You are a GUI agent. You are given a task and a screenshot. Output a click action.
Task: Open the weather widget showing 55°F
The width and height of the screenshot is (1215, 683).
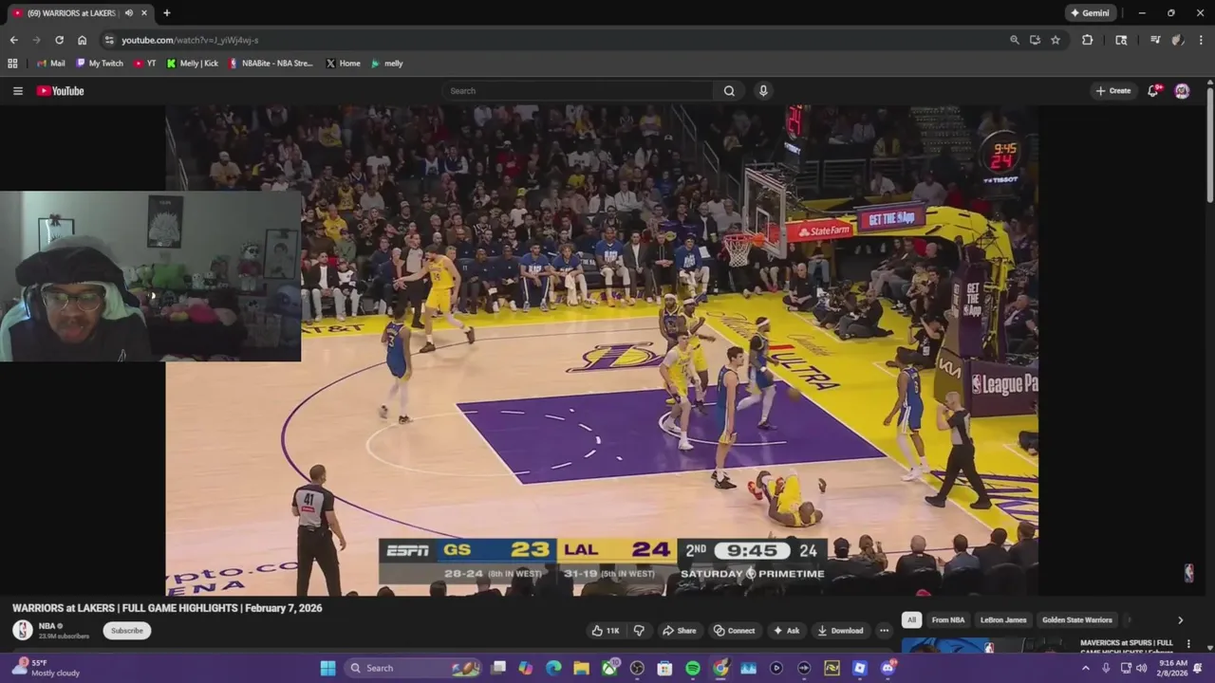tap(46, 668)
